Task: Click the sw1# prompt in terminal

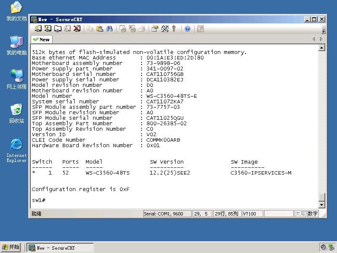Action: coord(39,200)
